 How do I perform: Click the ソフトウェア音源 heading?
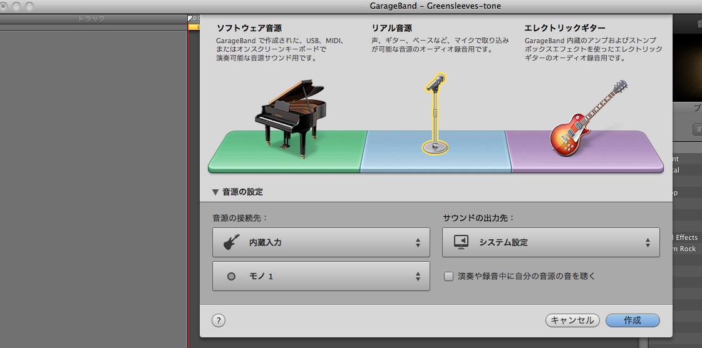point(249,28)
